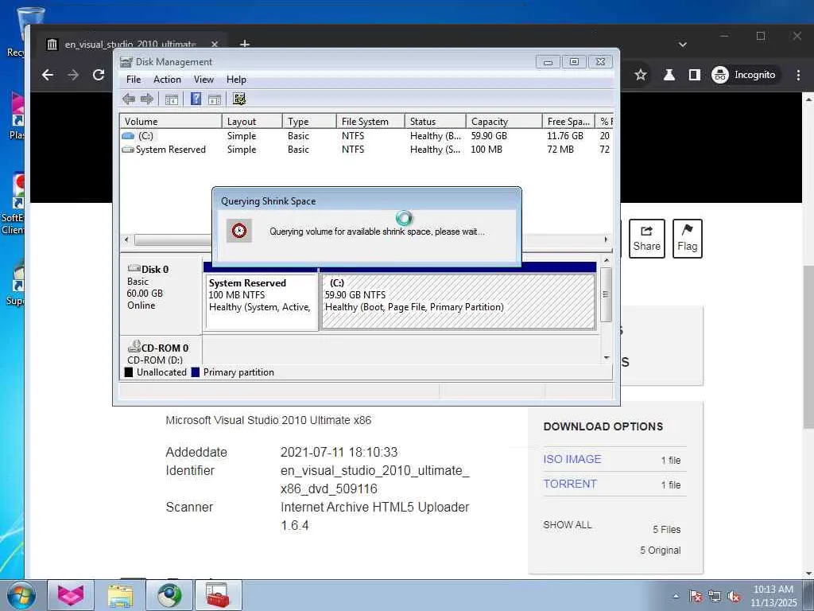This screenshot has width=814, height=611.
Task: Open a new browser tab with plus button
Action: tap(245, 45)
